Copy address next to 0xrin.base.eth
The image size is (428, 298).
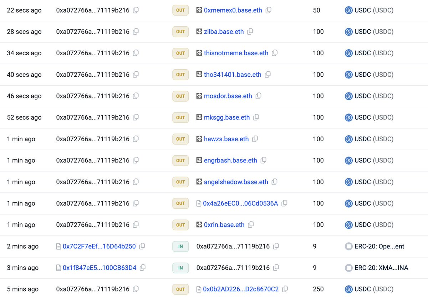coord(251,224)
